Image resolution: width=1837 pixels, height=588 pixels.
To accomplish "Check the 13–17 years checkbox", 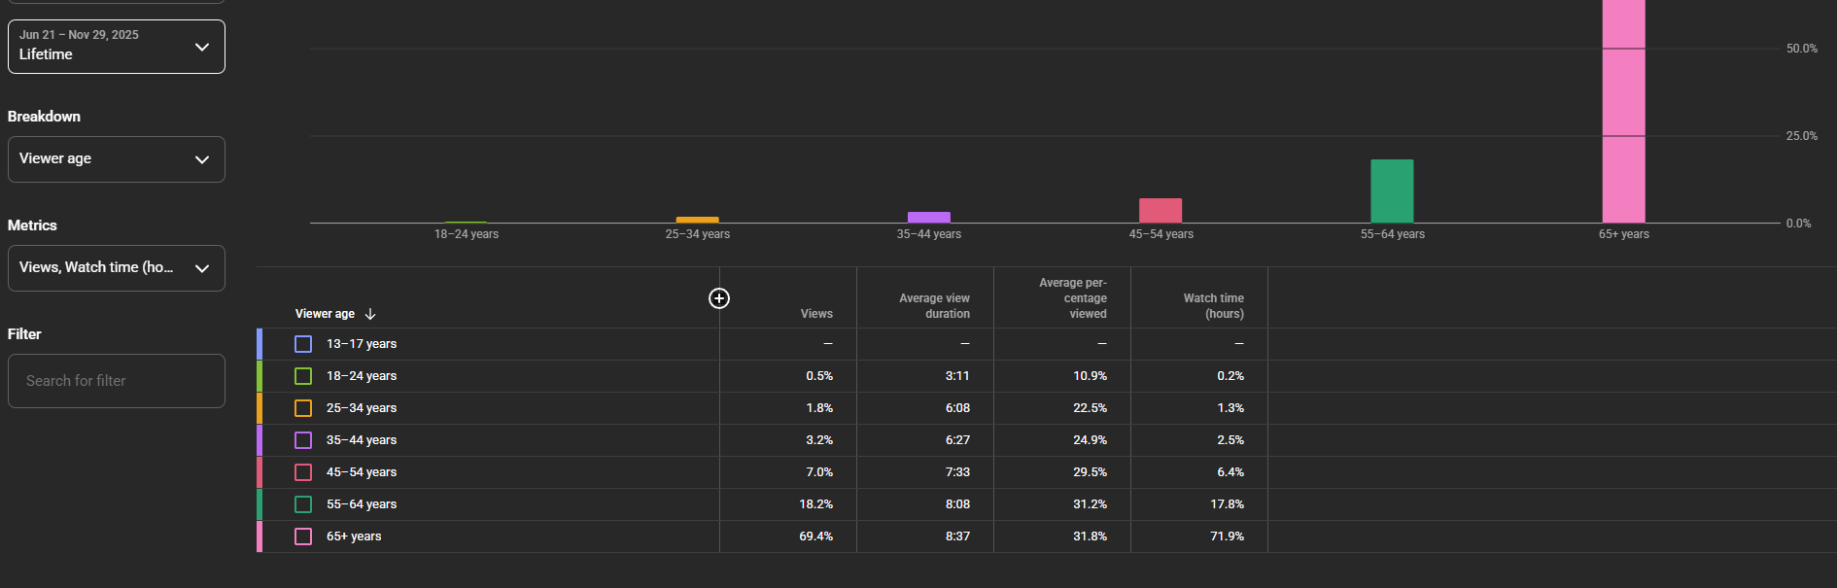I will [x=303, y=344].
